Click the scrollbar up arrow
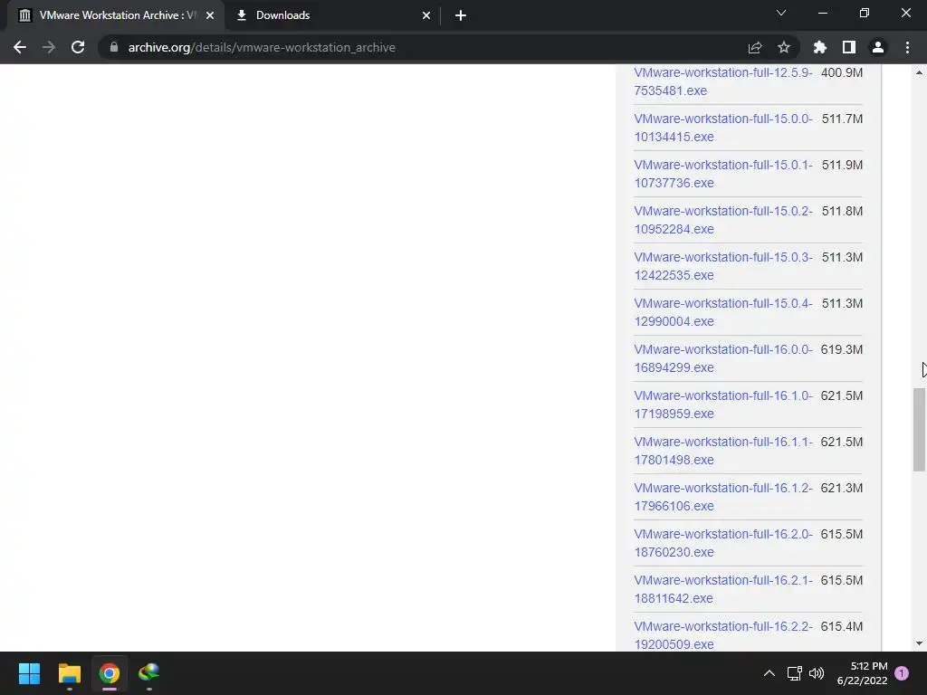 tap(919, 72)
